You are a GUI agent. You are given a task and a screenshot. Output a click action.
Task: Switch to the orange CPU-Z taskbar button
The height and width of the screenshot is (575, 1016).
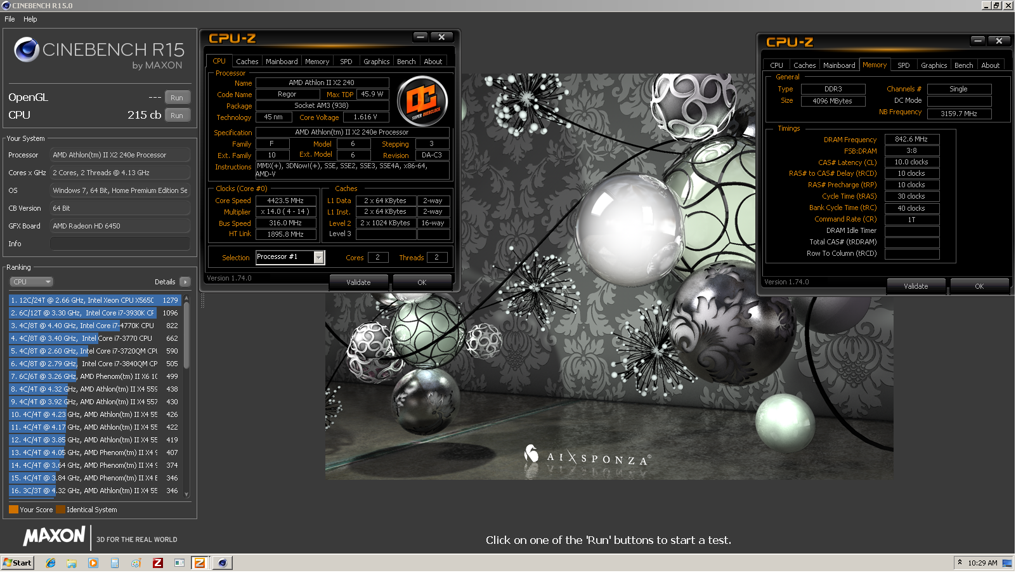(x=200, y=563)
